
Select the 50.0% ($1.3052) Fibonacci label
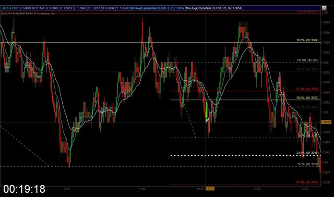pyautogui.click(x=307, y=98)
